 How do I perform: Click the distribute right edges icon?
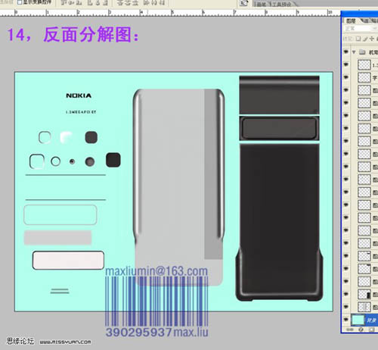coord(162,3)
